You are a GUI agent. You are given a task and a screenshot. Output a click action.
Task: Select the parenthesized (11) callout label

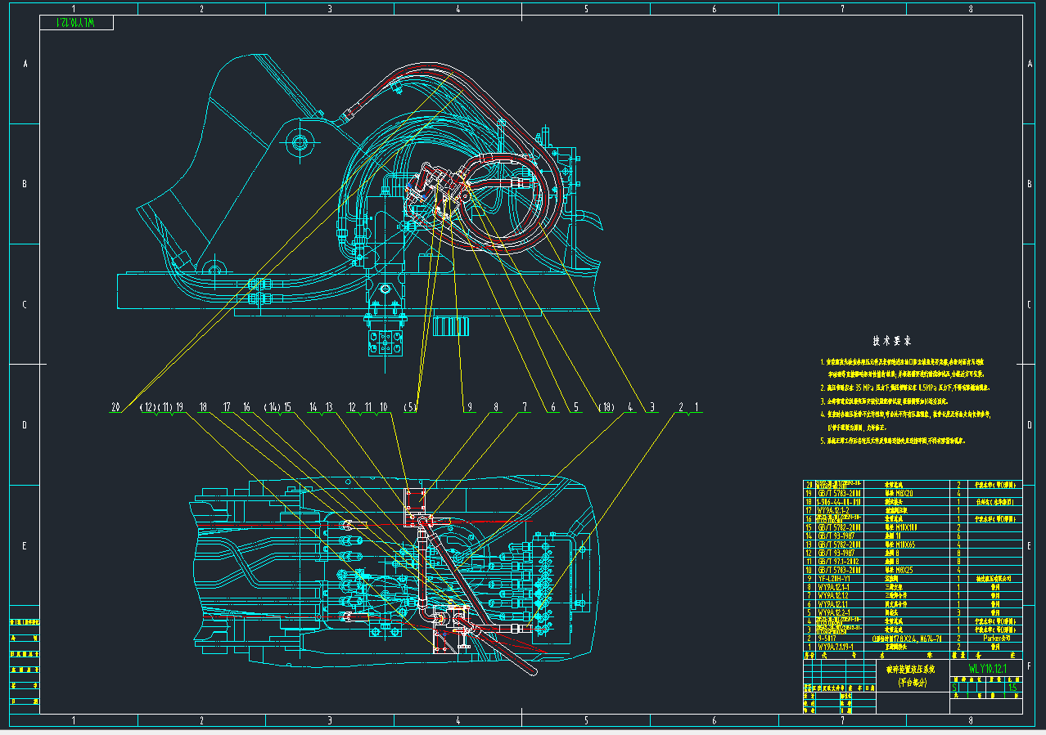pos(166,407)
